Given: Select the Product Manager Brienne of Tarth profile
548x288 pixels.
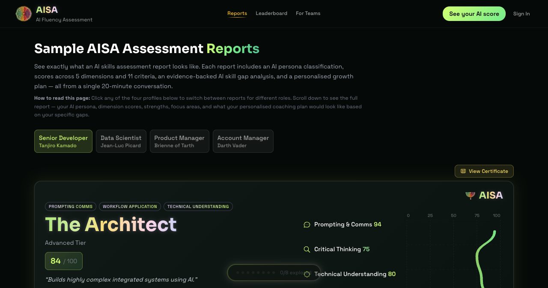Looking at the screenshot, I should pyautogui.click(x=179, y=141).
